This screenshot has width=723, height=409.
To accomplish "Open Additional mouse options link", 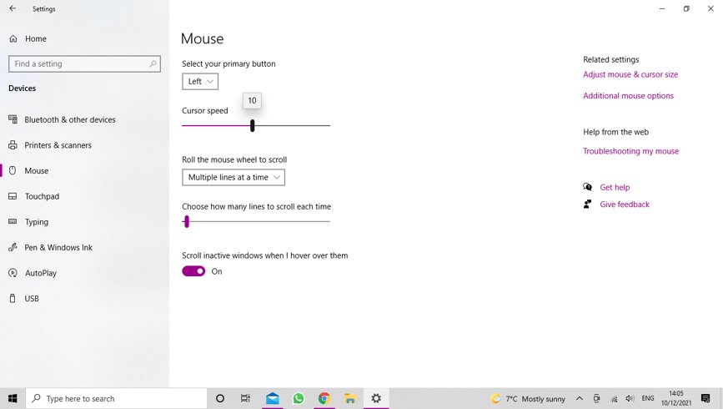I will coord(628,96).
